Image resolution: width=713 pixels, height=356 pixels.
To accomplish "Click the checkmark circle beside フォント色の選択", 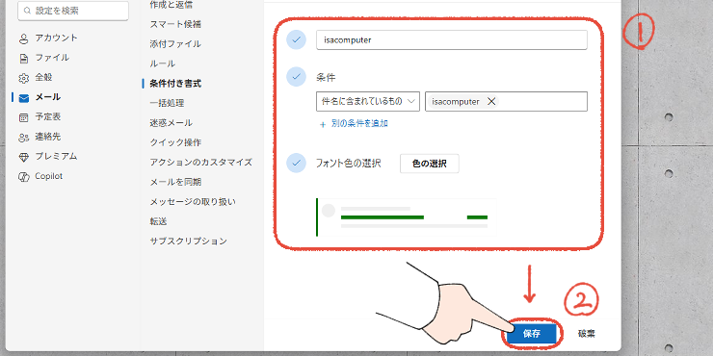I will coord(296,163).
